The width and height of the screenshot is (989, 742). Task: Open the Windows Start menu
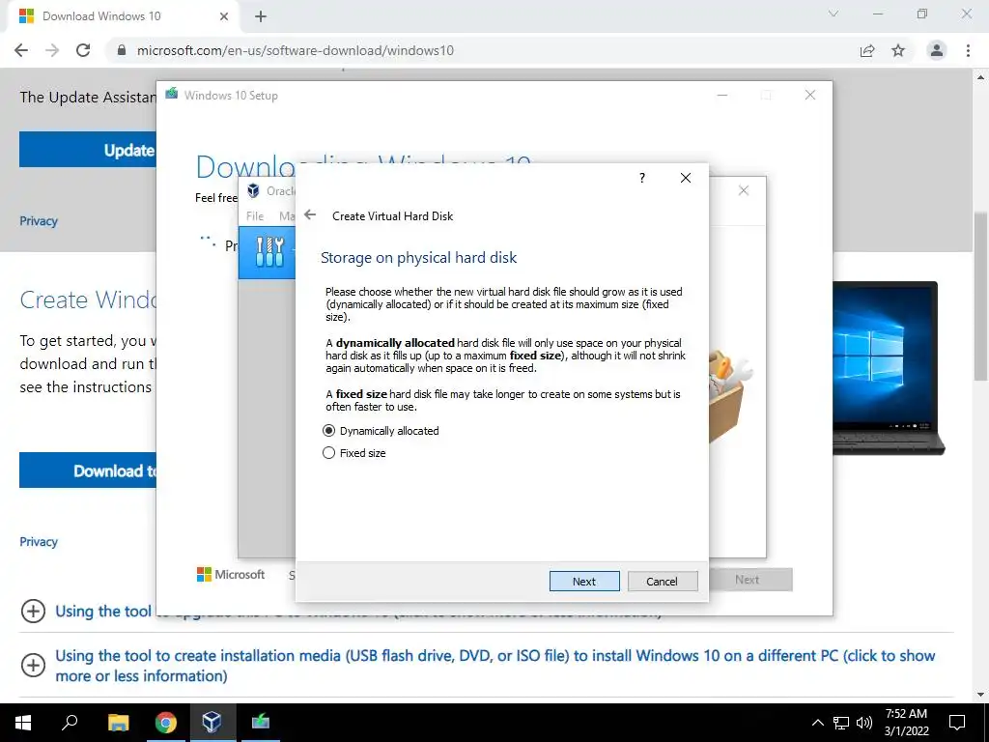point(23,723)
